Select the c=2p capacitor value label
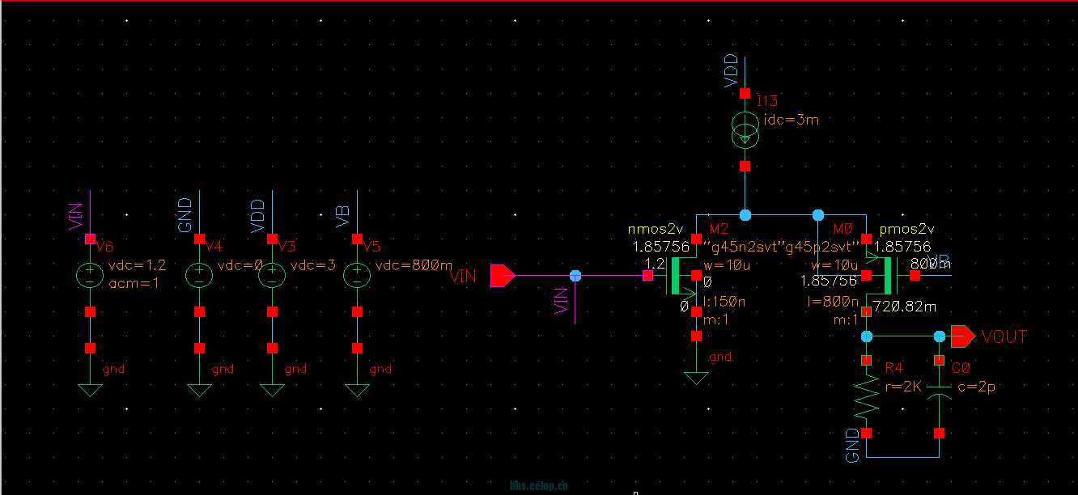 pyautogui.click(x=974, y=387)
